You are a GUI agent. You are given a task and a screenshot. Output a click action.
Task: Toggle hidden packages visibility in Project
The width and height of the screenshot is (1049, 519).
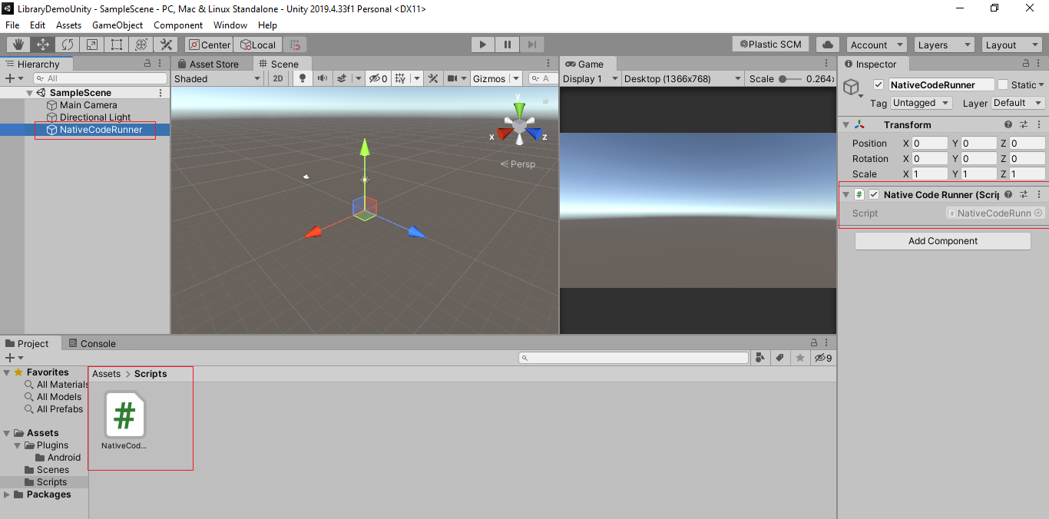point(823,358)
